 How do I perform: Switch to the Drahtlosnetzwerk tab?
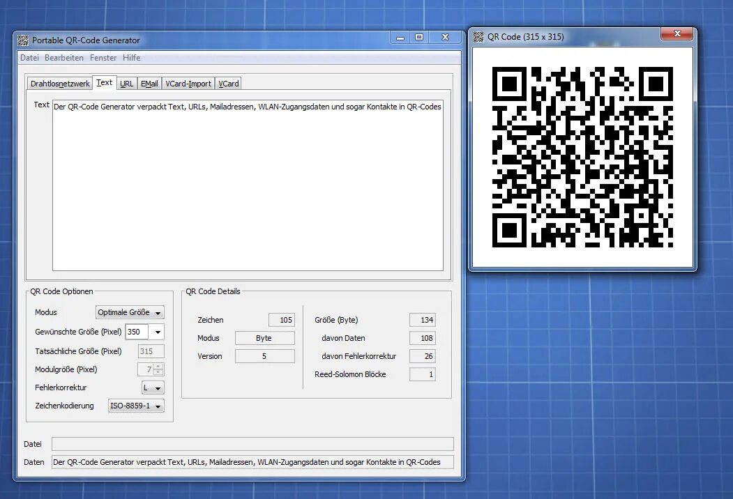click(60, 84)
